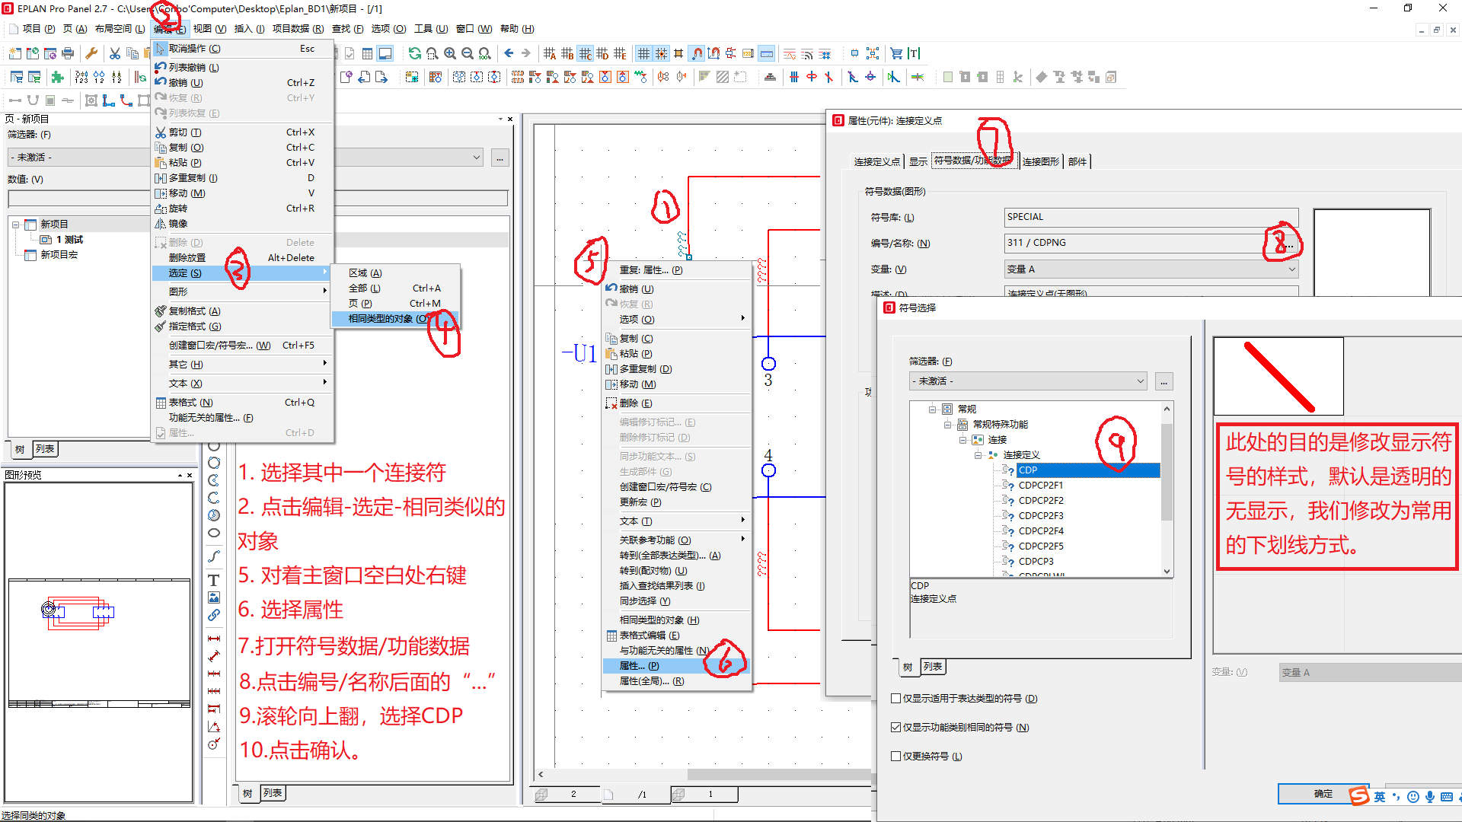Switch to the 连接图形 tab

(x=1040, y=161)
